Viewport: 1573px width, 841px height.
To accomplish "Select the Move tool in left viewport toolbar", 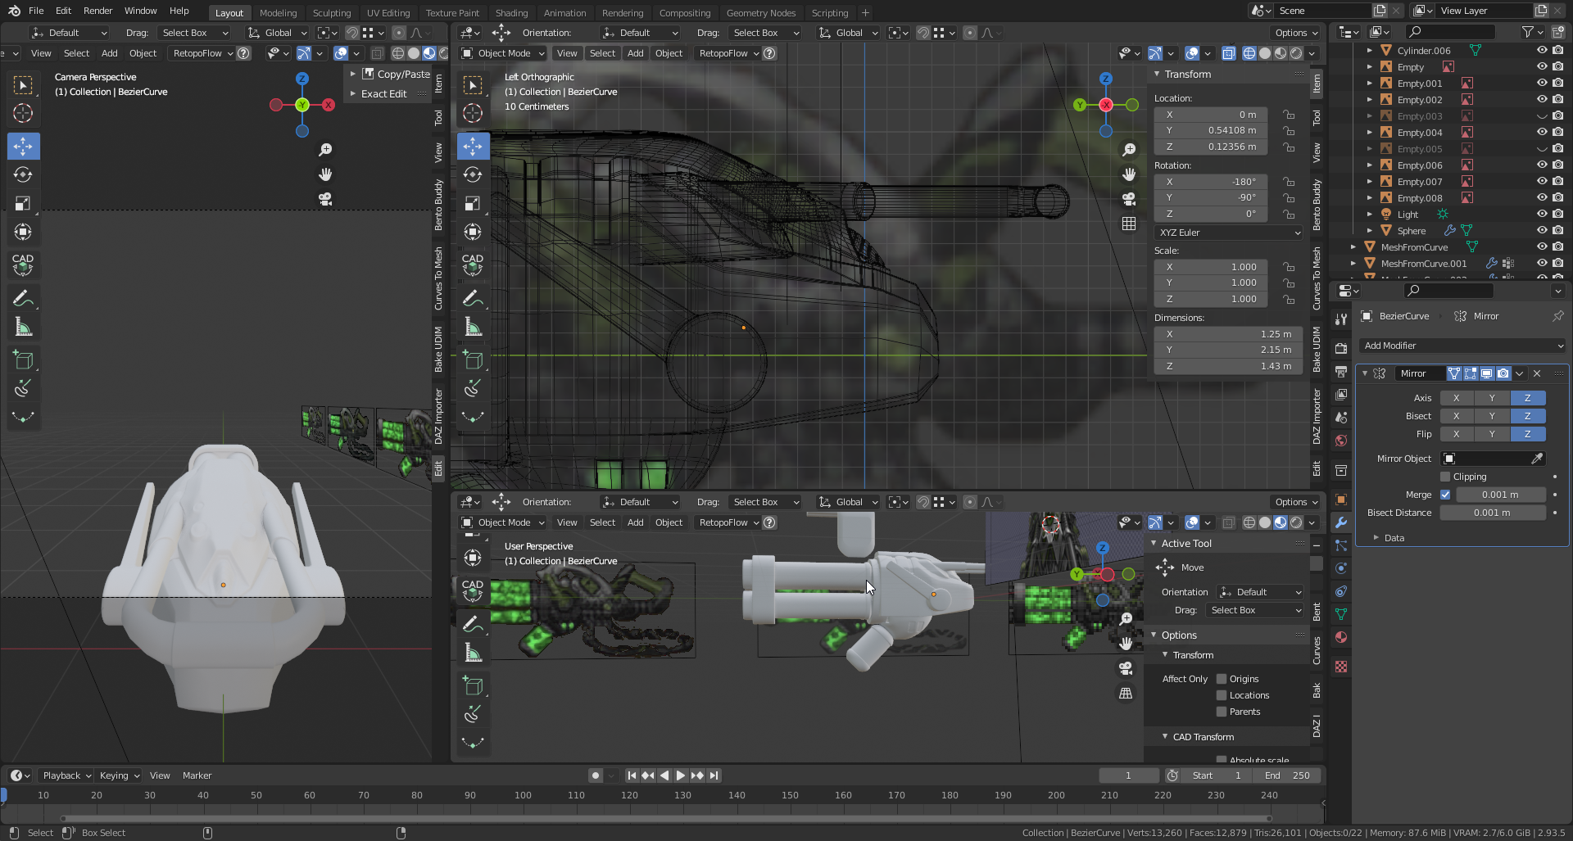I will pyautogui.click(x=23, y=147).
